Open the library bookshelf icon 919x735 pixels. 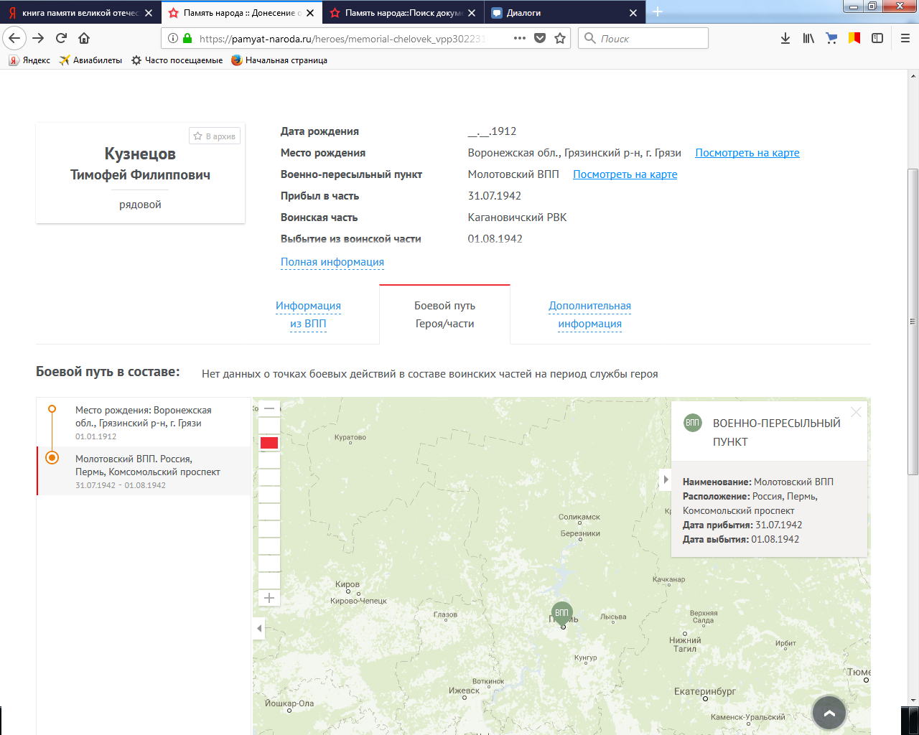808,38
